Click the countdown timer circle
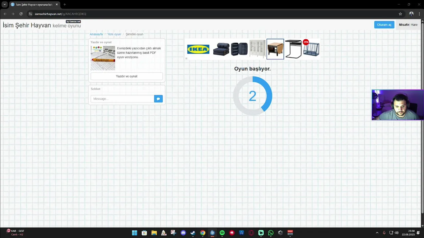The image size is (424, 238). (x=252, y=96)
